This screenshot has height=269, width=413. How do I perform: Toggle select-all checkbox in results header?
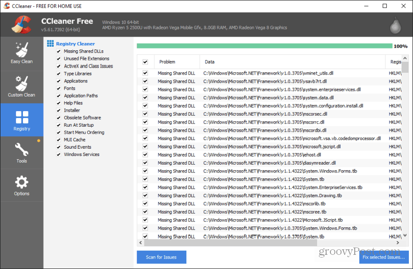[x=145, y=62]
